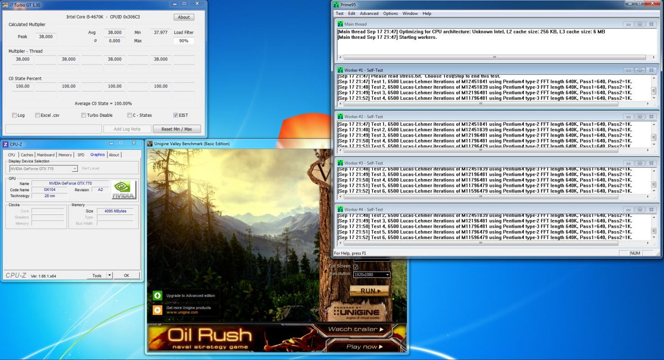Switch to the Caches tab in CPU-Z
The width and height of the screenshot is (664, 360).
pyautogui.click(x=27, y=155)
